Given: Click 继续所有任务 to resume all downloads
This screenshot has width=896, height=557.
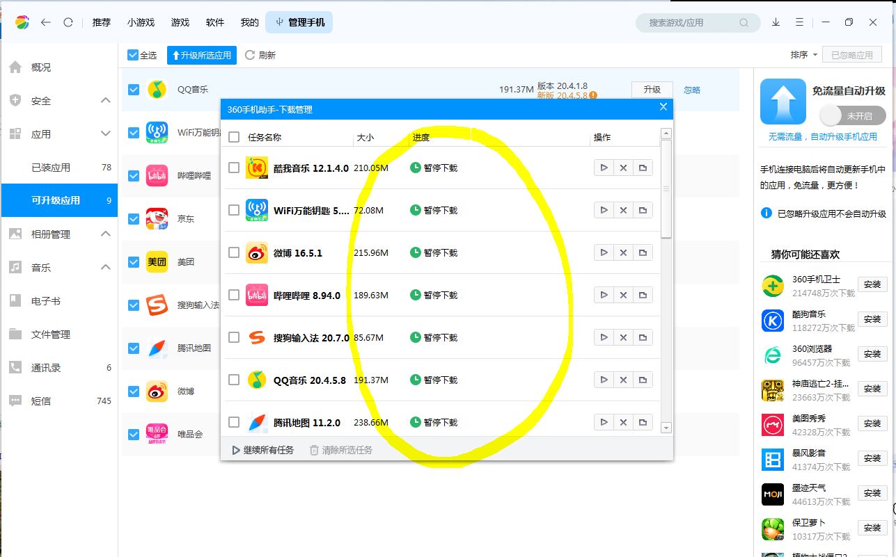Looking at the screenshot, I should pyautogui.click(x=263, y=450).
